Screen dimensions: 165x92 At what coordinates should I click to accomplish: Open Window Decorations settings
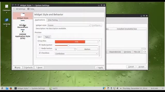[23, 24]
